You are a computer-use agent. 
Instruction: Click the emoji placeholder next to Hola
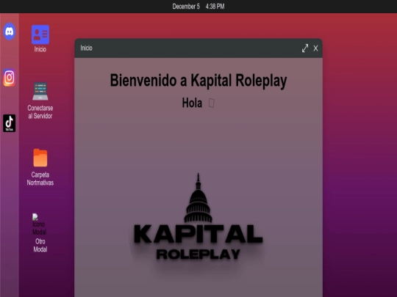click(212, 103)
